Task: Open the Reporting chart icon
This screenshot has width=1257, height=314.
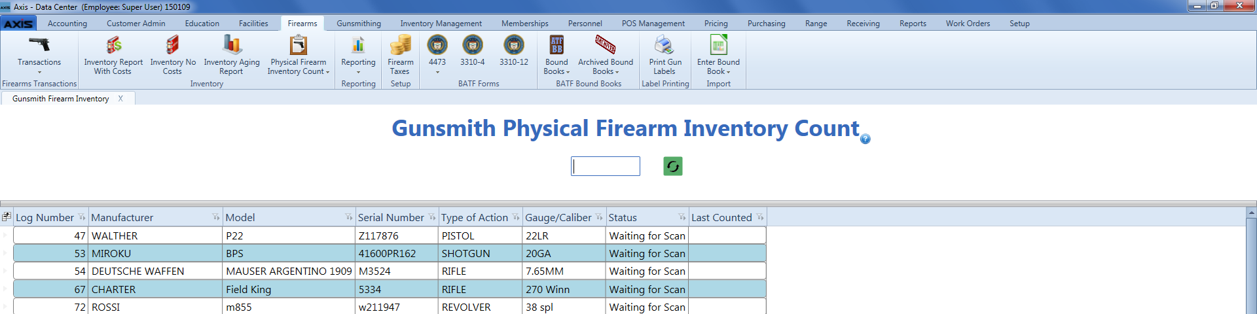Action: click(358, 44)
